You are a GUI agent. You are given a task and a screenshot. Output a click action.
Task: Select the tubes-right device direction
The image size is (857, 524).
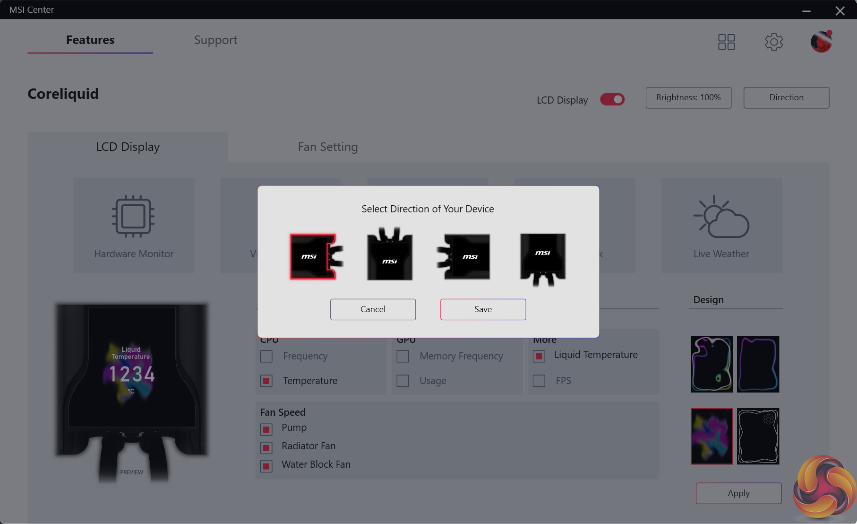(316, 257)
